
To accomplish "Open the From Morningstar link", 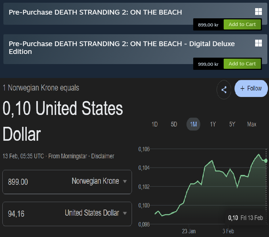I will [x=68, y=156].
